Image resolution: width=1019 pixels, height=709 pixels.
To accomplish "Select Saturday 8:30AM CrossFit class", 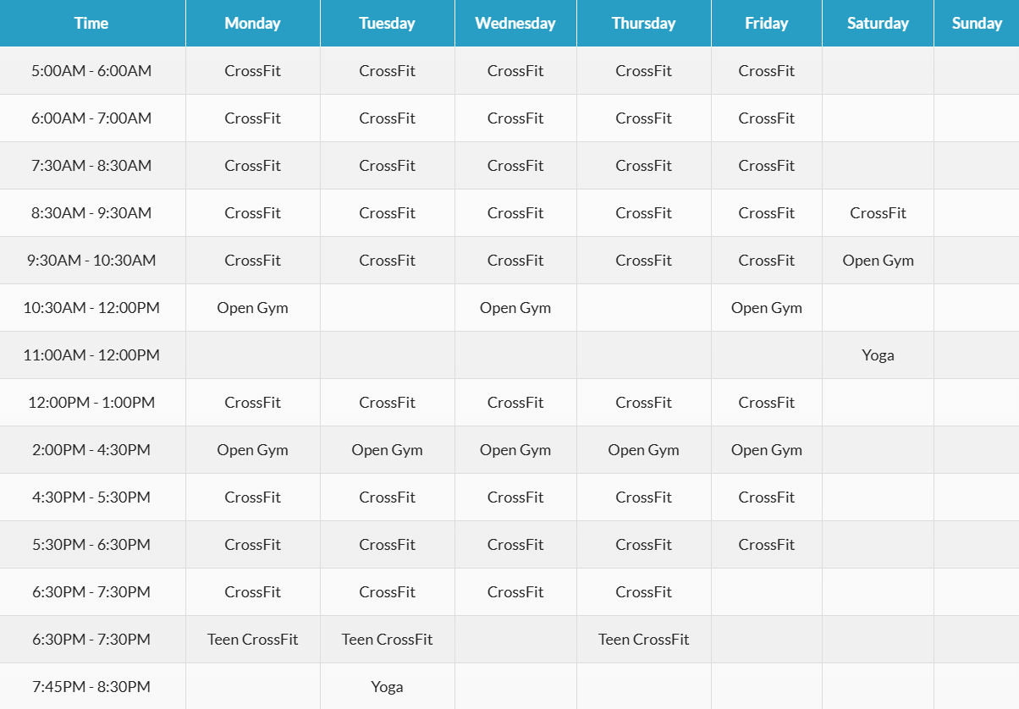I will 878,213.
